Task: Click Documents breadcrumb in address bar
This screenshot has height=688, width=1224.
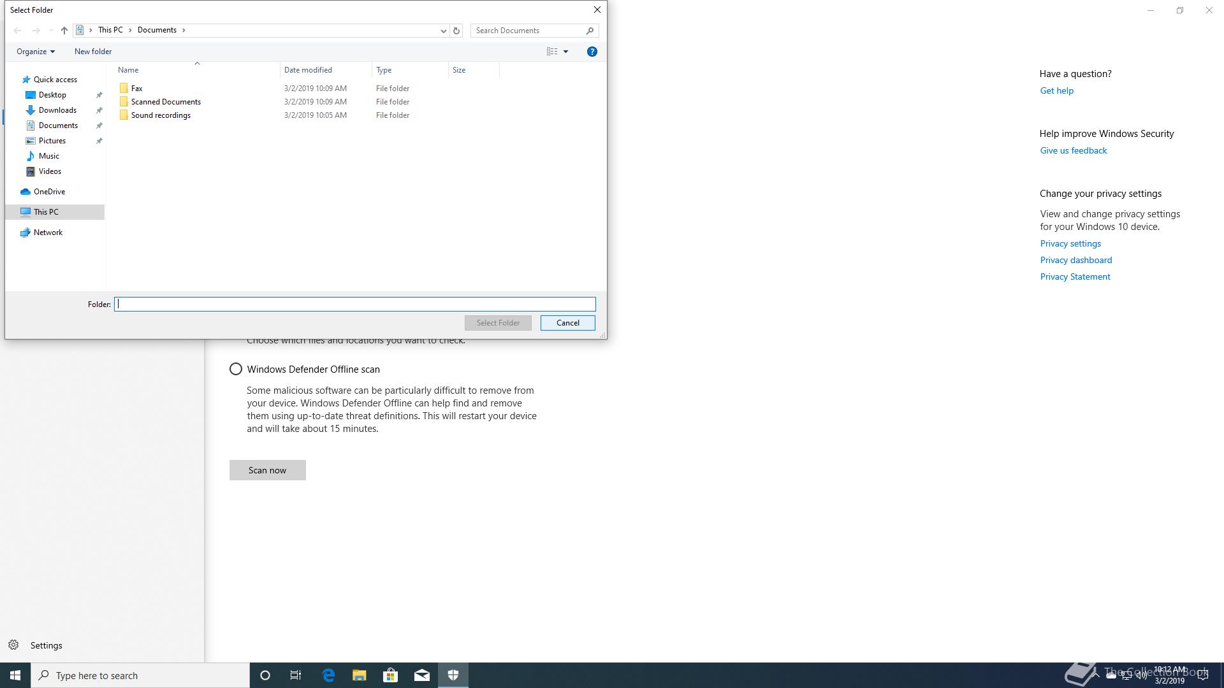Action: (157, 30)
